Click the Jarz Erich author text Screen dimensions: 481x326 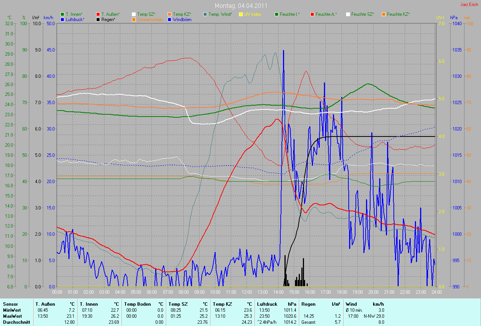469,5
